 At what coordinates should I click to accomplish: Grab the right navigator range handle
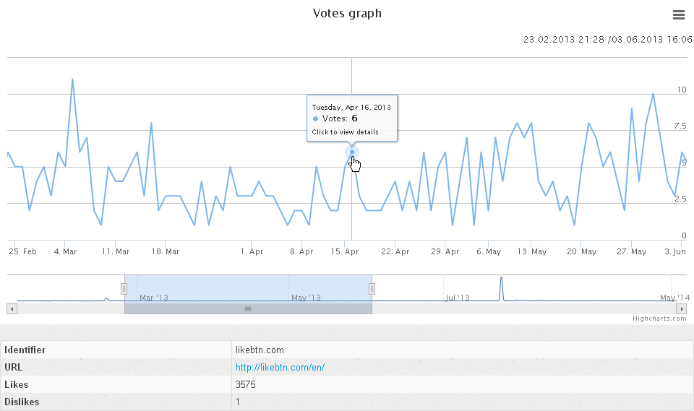point(372,289)
